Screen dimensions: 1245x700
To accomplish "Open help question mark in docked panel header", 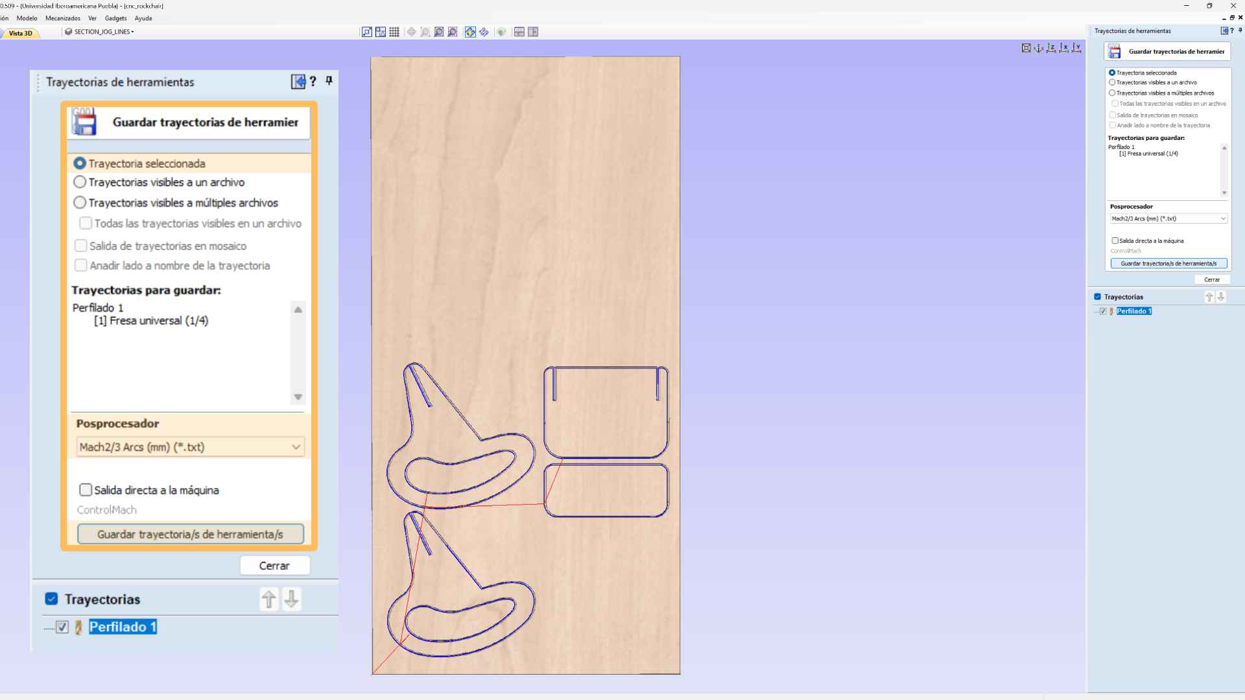I will (1232, 30).
